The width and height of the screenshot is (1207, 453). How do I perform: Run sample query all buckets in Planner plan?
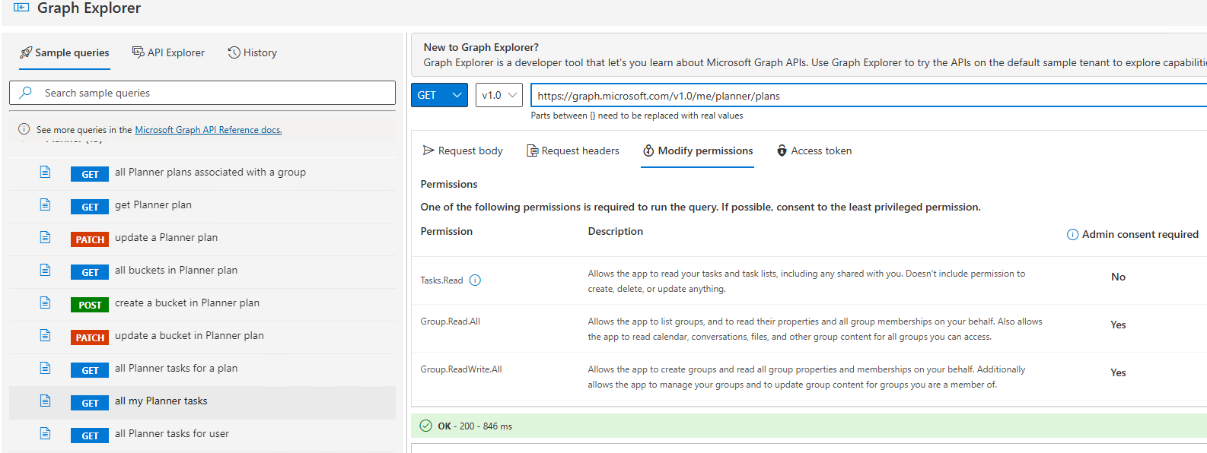click(176, 270)
